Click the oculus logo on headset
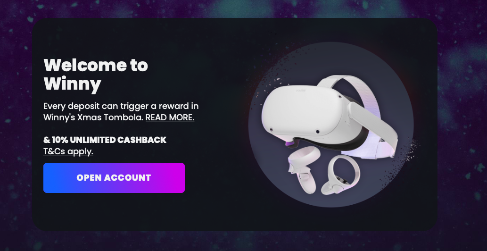 tap(300, 91)
